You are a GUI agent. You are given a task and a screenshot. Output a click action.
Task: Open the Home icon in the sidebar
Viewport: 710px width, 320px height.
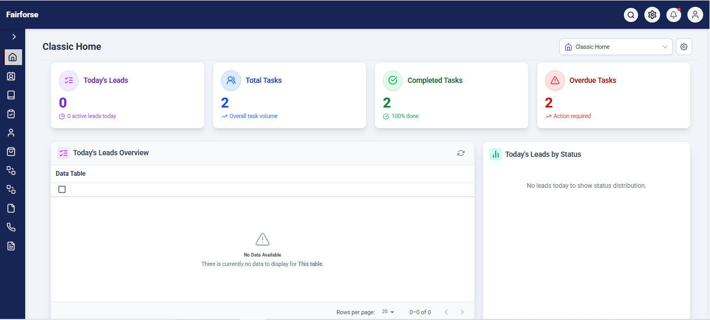(x=13, y=57)
